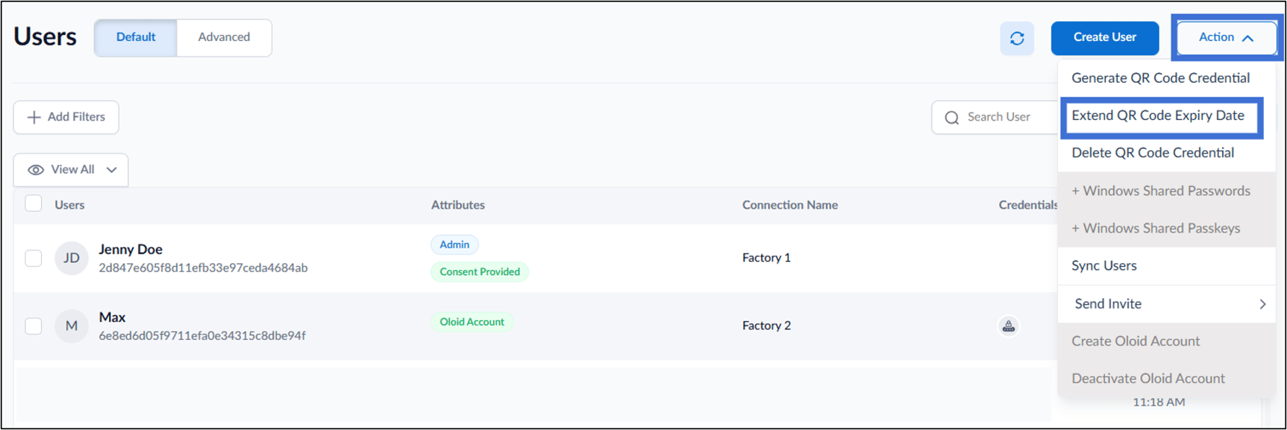Click the Add Filters button
This screenshot has width=1287, height=430.
(66, 117)
